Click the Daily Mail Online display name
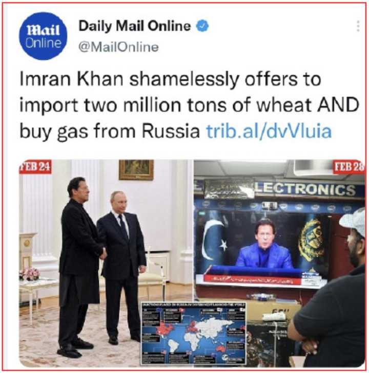This screenshot has height=373, width=369. [x=135, y=26]
